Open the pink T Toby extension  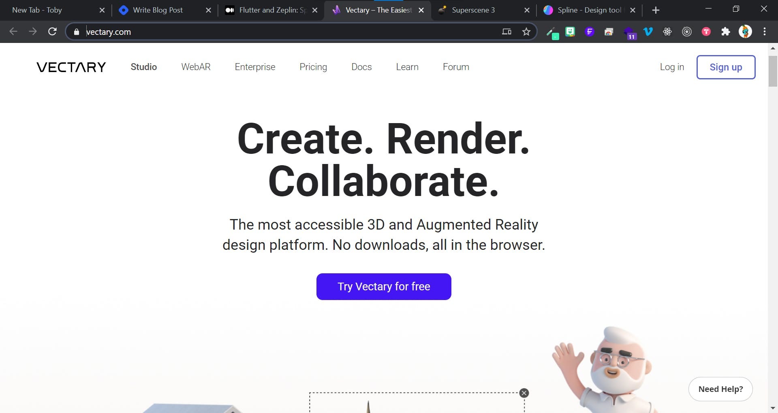[x=706, y=32]
